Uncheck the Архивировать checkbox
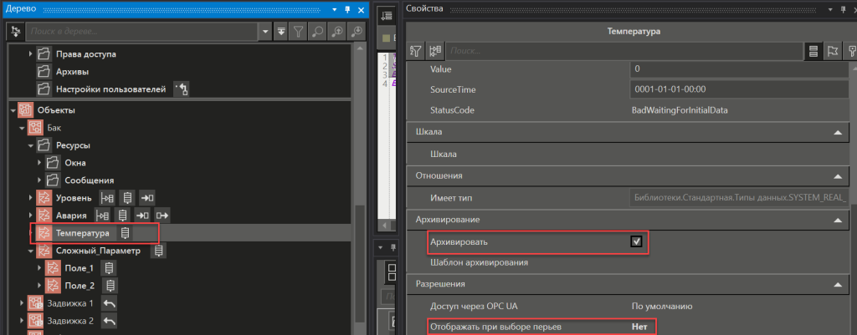Viewport: 857px width, 335px height. tap(636, 242)
